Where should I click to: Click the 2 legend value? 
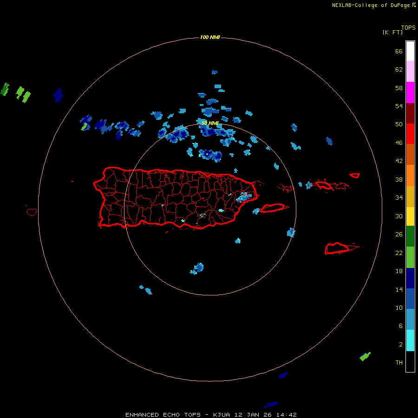point(401,345)
